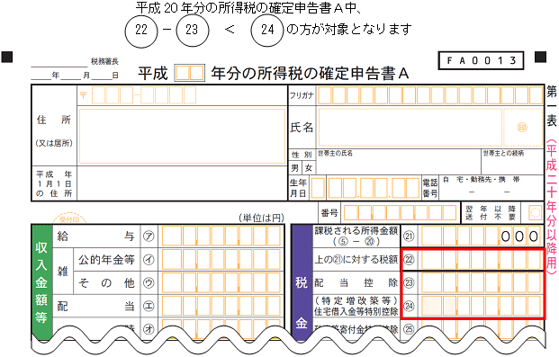
Task: Click the 住所 address input box
Action: 182,136
